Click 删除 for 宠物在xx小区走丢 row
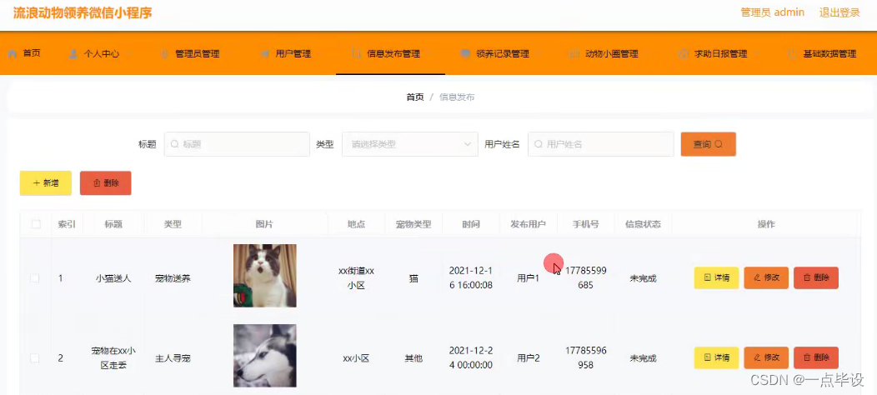This screenshot has width=877, height=395. coord(816,358)
